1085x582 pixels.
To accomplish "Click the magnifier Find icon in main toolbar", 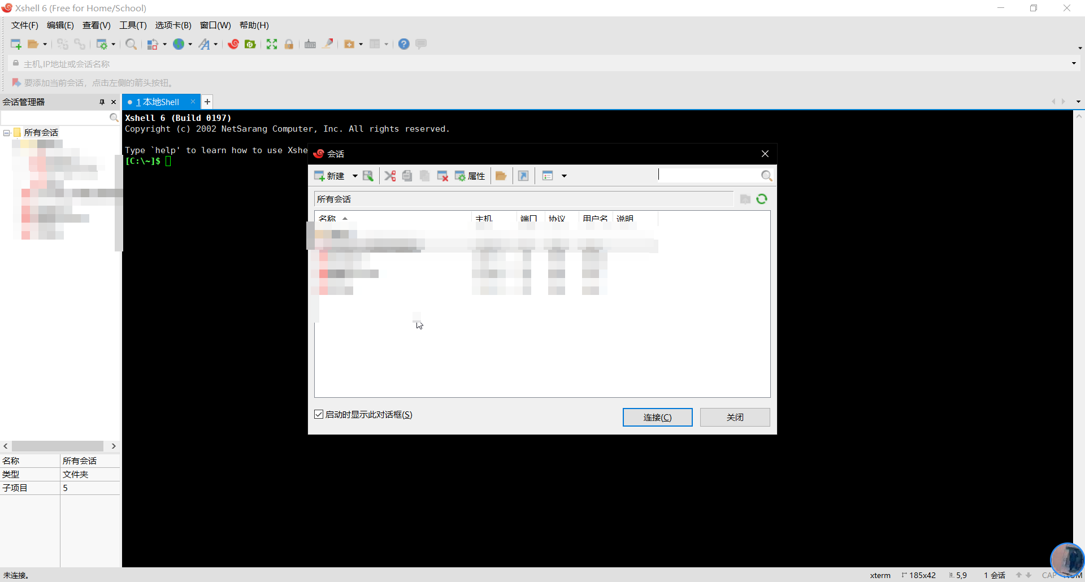I will [x=131, y=44].
